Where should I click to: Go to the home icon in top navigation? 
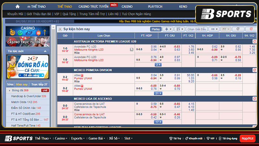tap(17, 6)
